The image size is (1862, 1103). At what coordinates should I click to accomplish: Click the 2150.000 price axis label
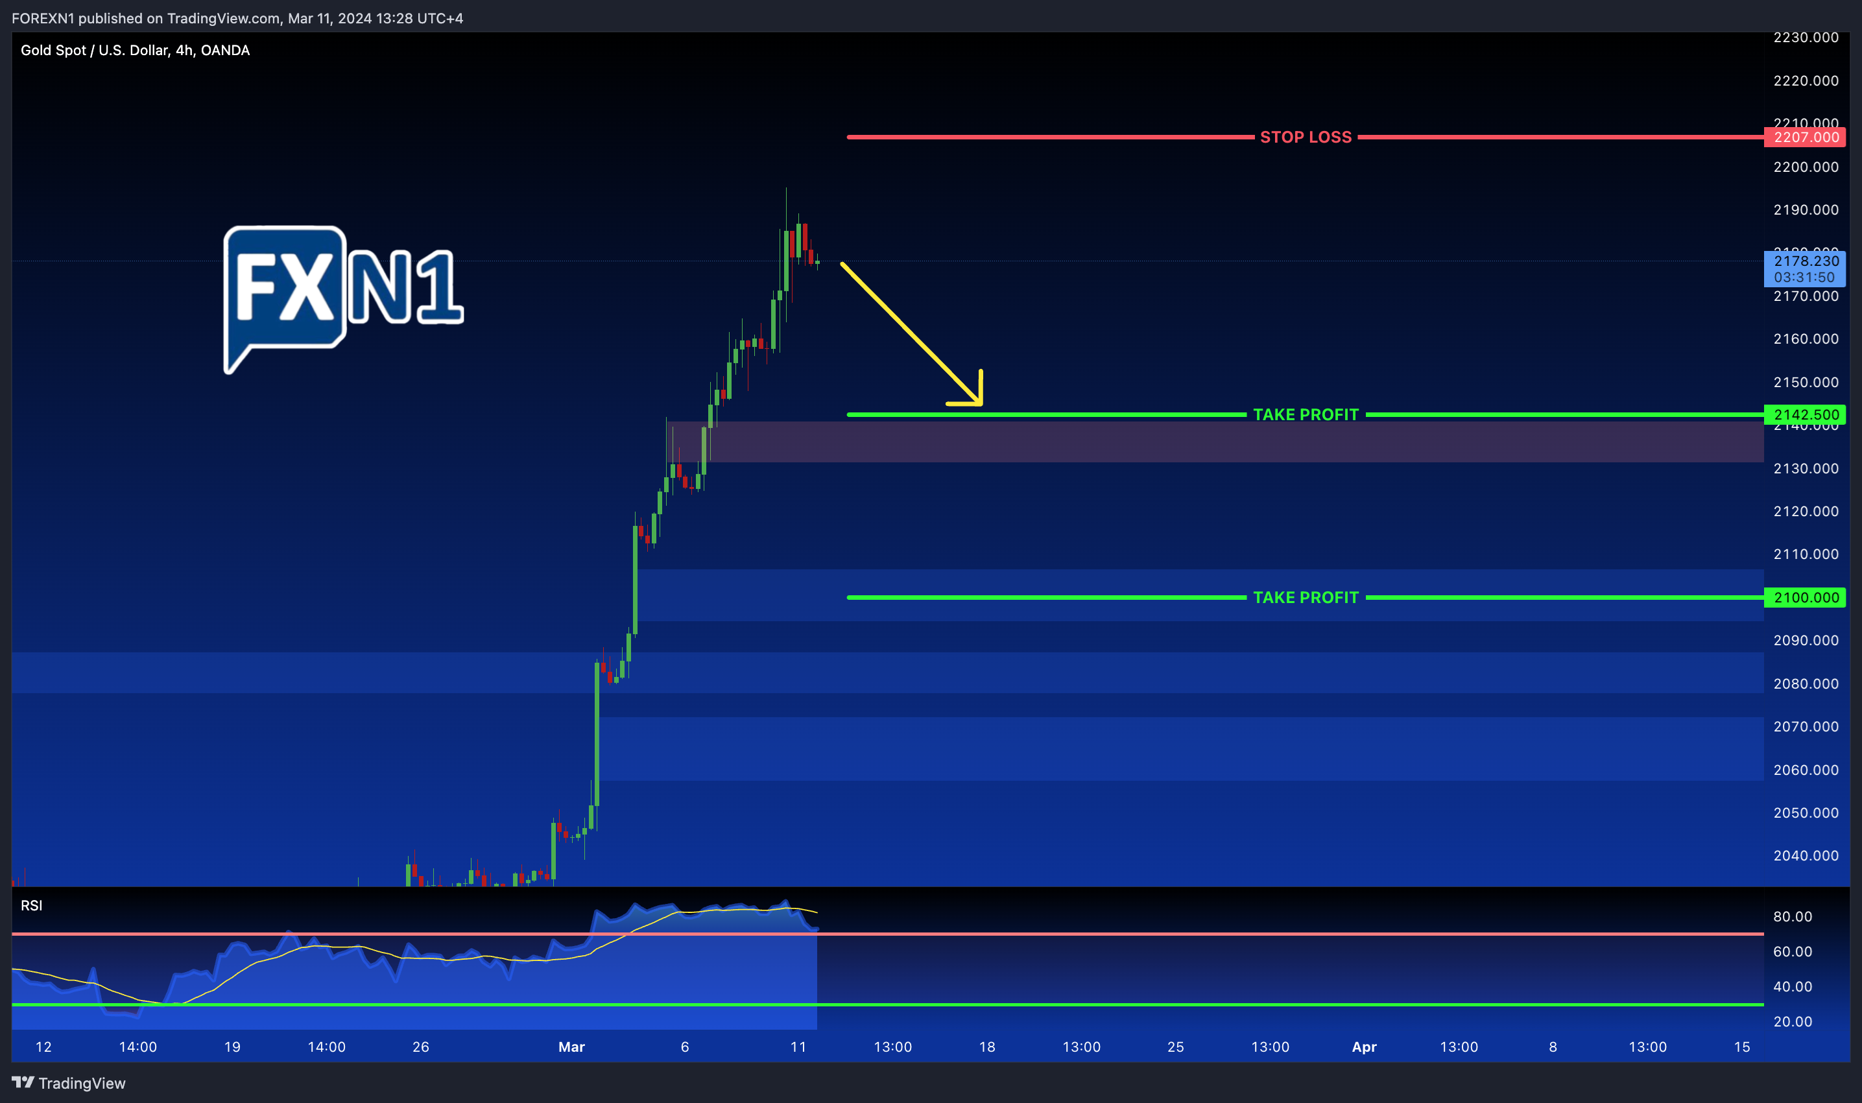click(1806, 382)
